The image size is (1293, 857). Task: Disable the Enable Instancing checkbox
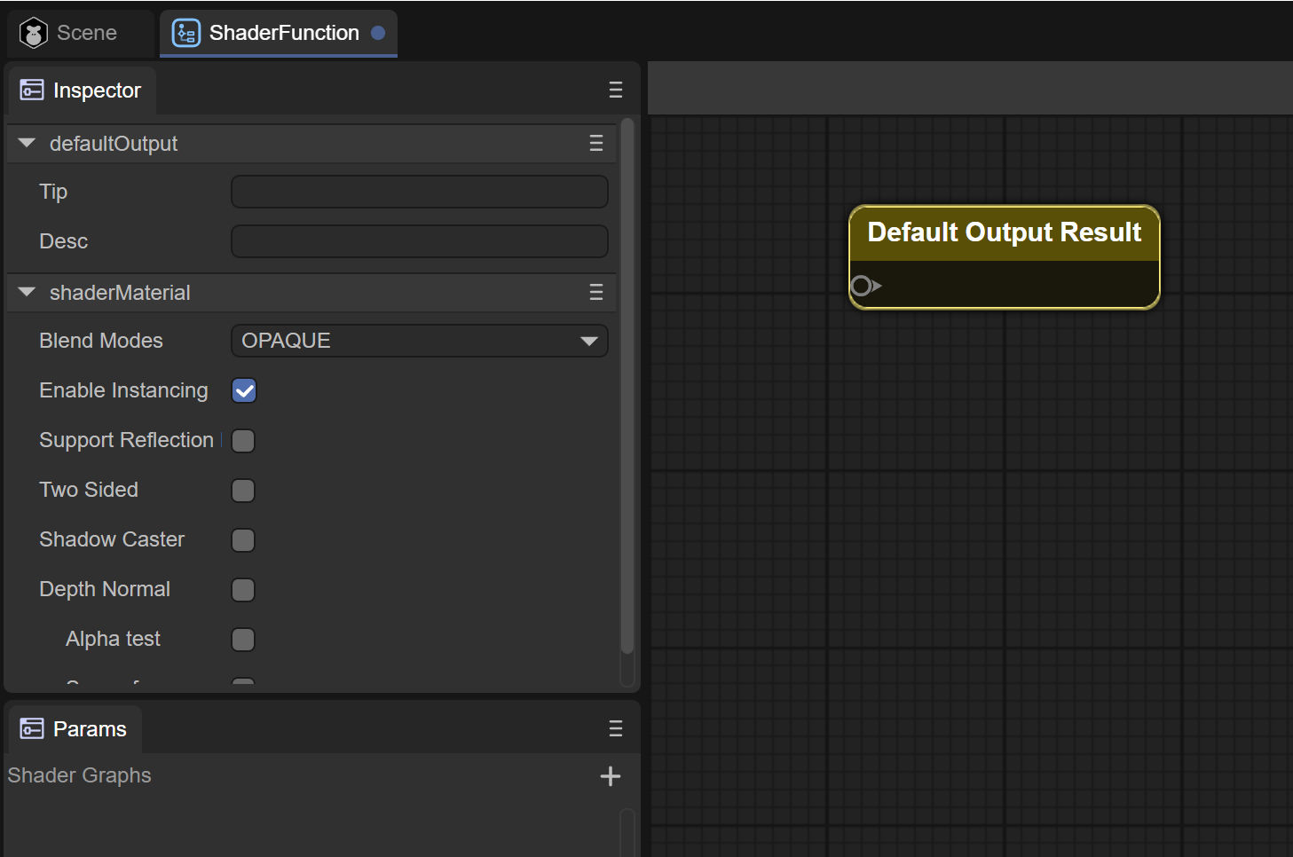click(244, 391)
